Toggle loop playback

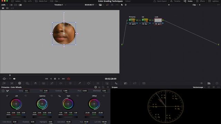[68, 79]
